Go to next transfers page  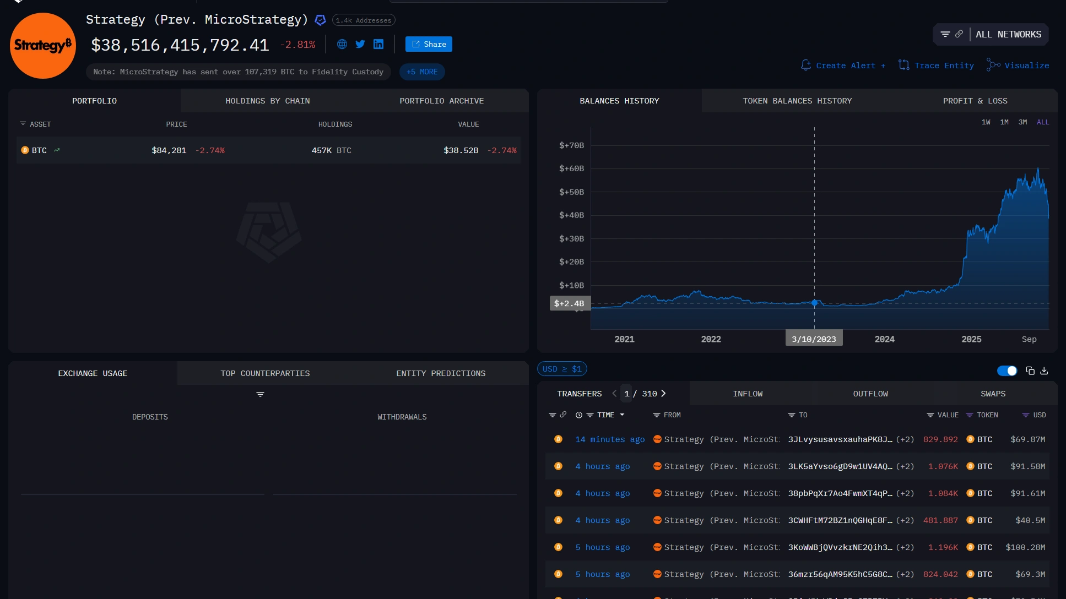click(663, 394)
